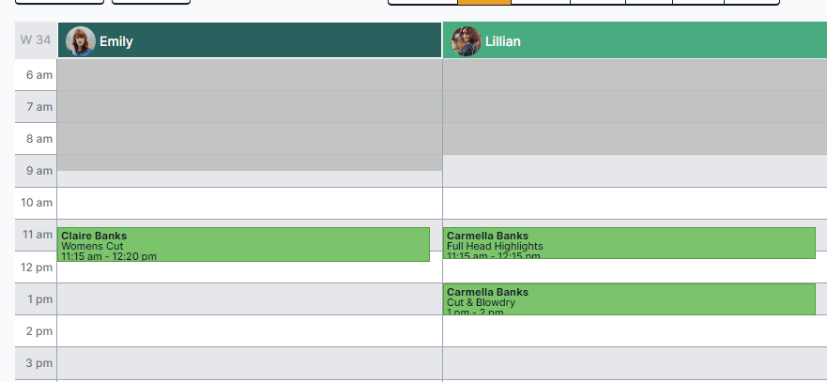Choose Lillian's open 2 pm slot
The width and height of the screenshot is (827, 382).
tap(635, 330)
